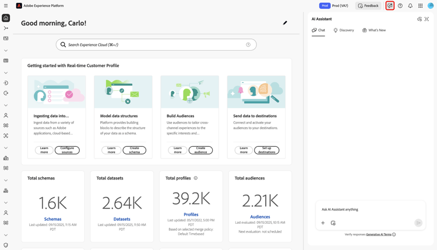The image size is (437, 250).
Task: Open the user avatar profile
Action: [x=431, y=6]
